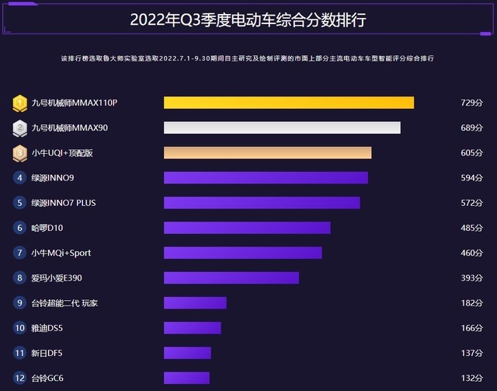The width and height of the screenshot is (497, 391).
Task: Click the purple bar for 台铃GC6
Action: (x=186, y=378)
